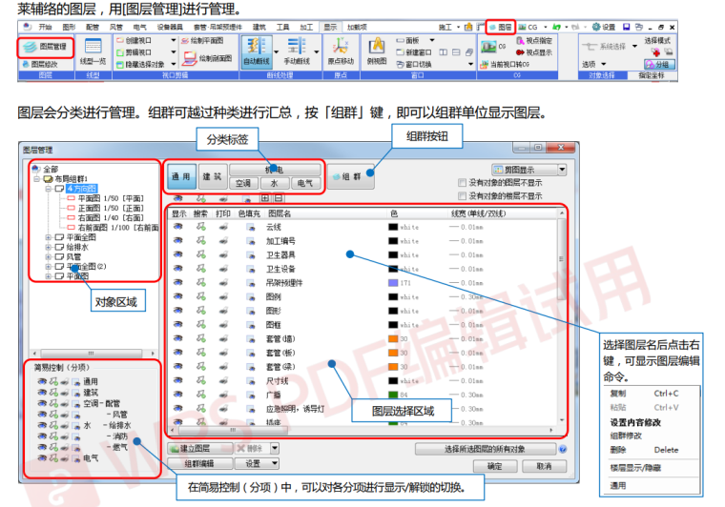Click the 侧视图 side view icon
This screenshot has height=507, width=725.
[x=375, y=50]
